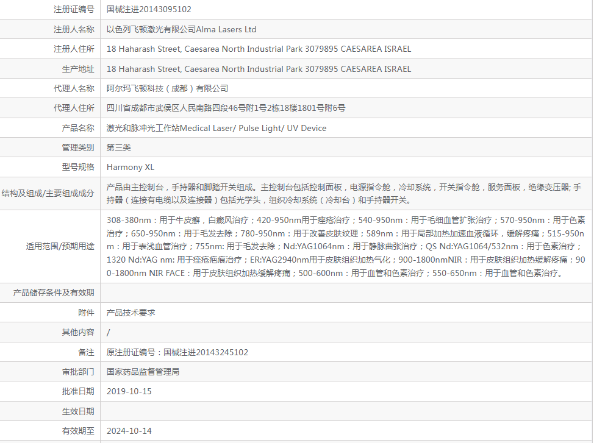Click the 注册人名称 label
Image resolution: width=594 pixels, height=443 pixels.
(74, 29)
